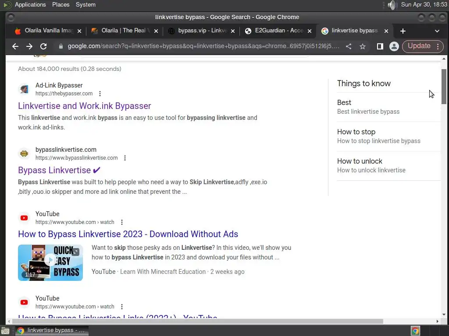Open more options for second YouTube result
Viewport: 449px width, 336px height.
(x=122, y=307)
